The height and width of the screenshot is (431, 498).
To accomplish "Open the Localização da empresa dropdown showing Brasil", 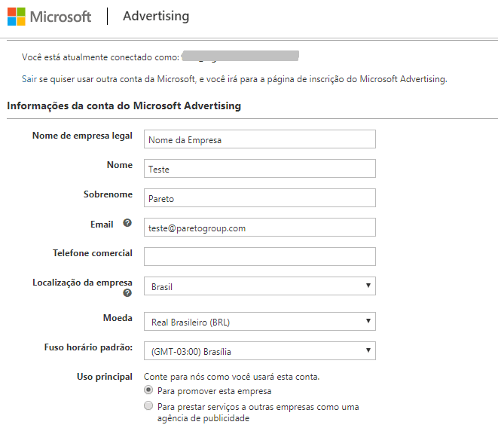I will (260, 286).
